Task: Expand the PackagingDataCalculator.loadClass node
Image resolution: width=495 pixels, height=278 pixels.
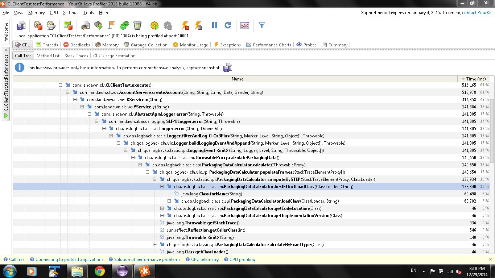Action: (x=169, y=201)
